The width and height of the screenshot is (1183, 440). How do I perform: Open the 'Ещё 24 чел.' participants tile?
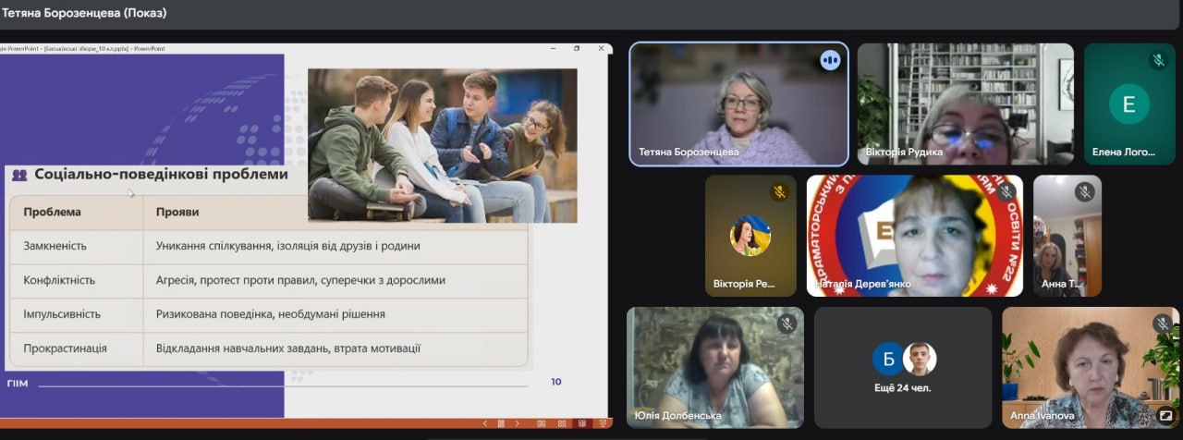[x=903, y=367]
